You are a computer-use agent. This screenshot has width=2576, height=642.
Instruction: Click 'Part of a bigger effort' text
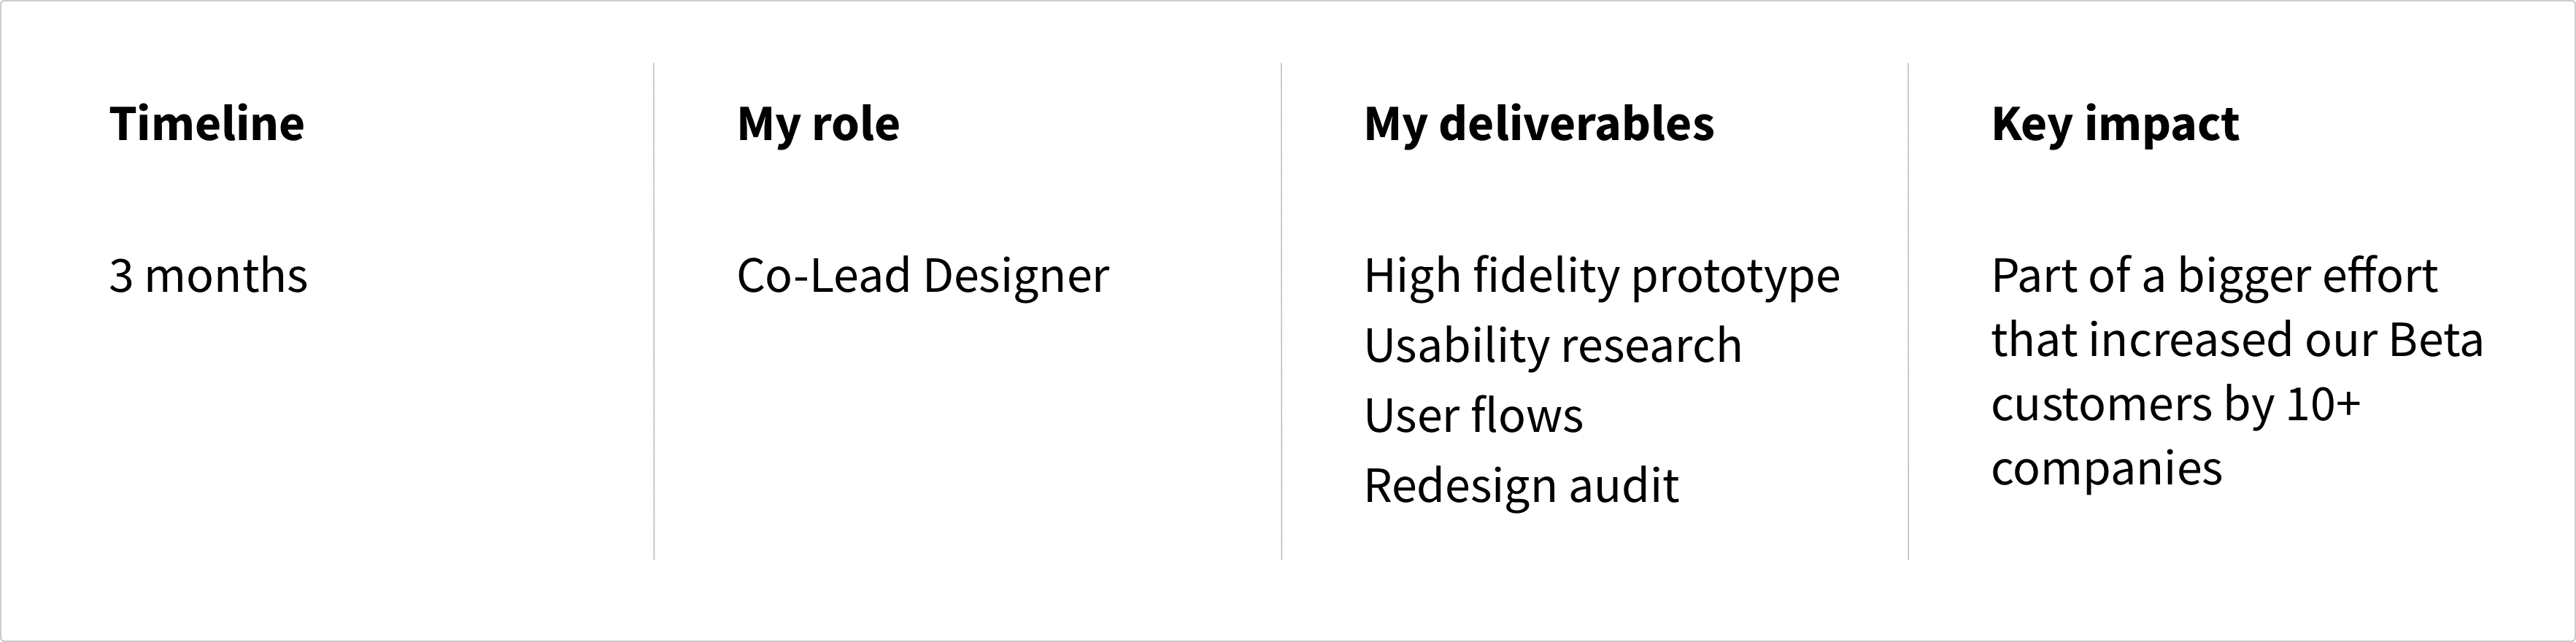pos(2214,277)
